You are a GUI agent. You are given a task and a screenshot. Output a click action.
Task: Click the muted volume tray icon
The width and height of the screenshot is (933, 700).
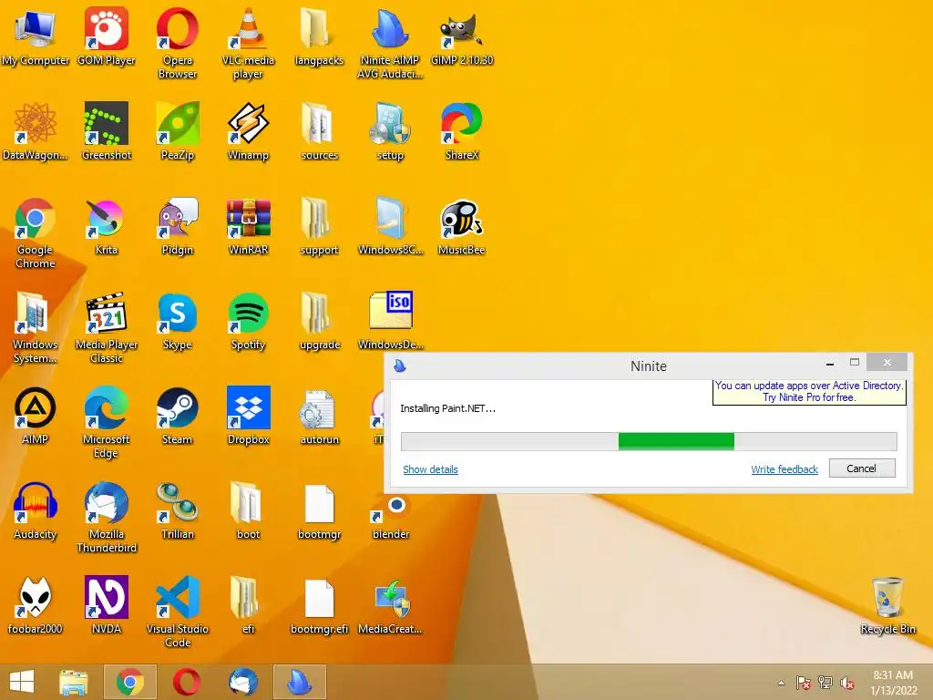coord(847,683)
